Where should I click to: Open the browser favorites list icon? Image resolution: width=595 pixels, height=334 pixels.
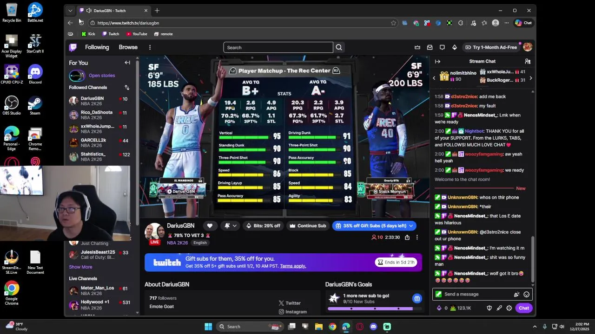(484, 23)
